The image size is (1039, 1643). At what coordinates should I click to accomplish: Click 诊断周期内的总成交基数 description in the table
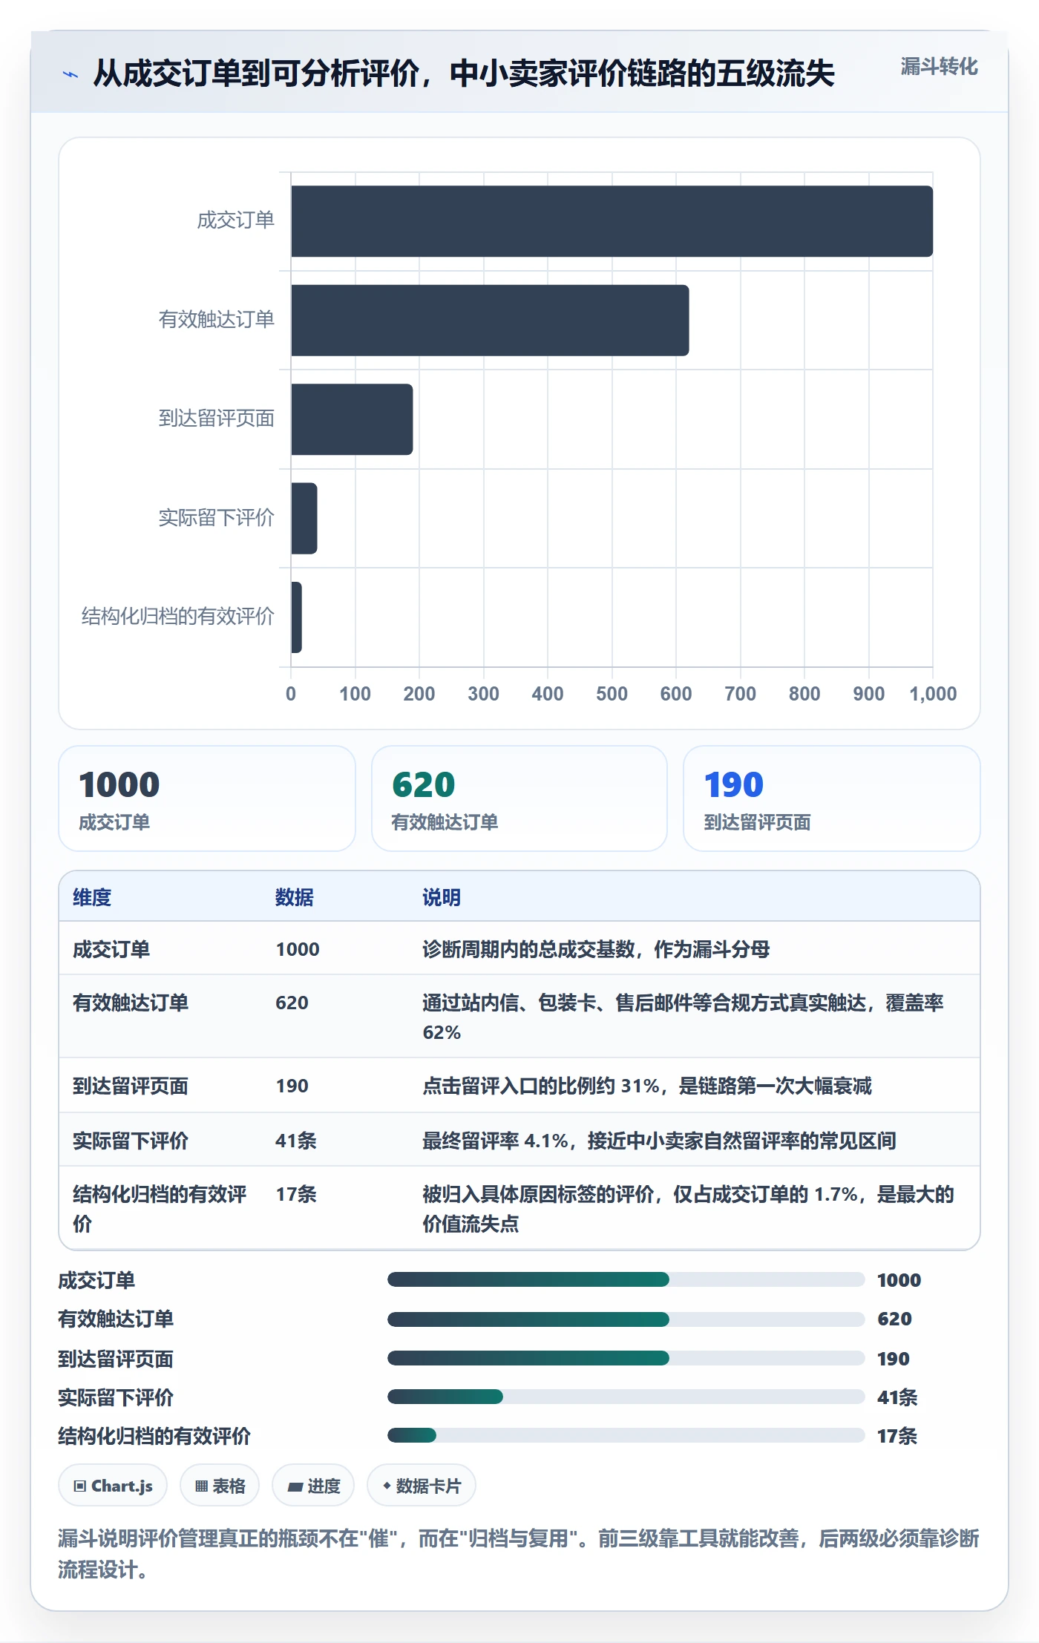[596, 949]
